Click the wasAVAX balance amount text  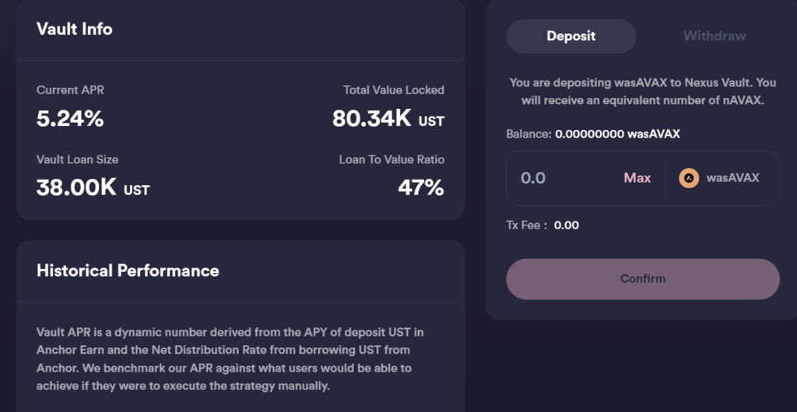[x=617, y=134]
